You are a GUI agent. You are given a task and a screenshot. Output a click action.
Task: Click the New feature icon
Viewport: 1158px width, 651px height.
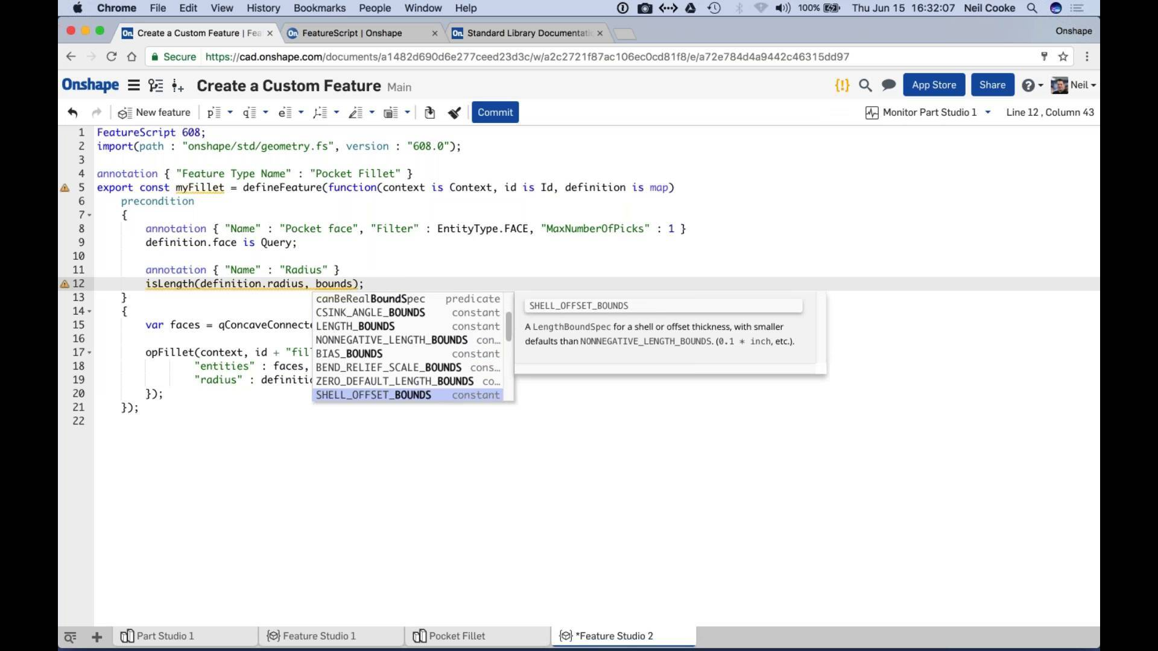pyautogui.click(x=124, y=113)
